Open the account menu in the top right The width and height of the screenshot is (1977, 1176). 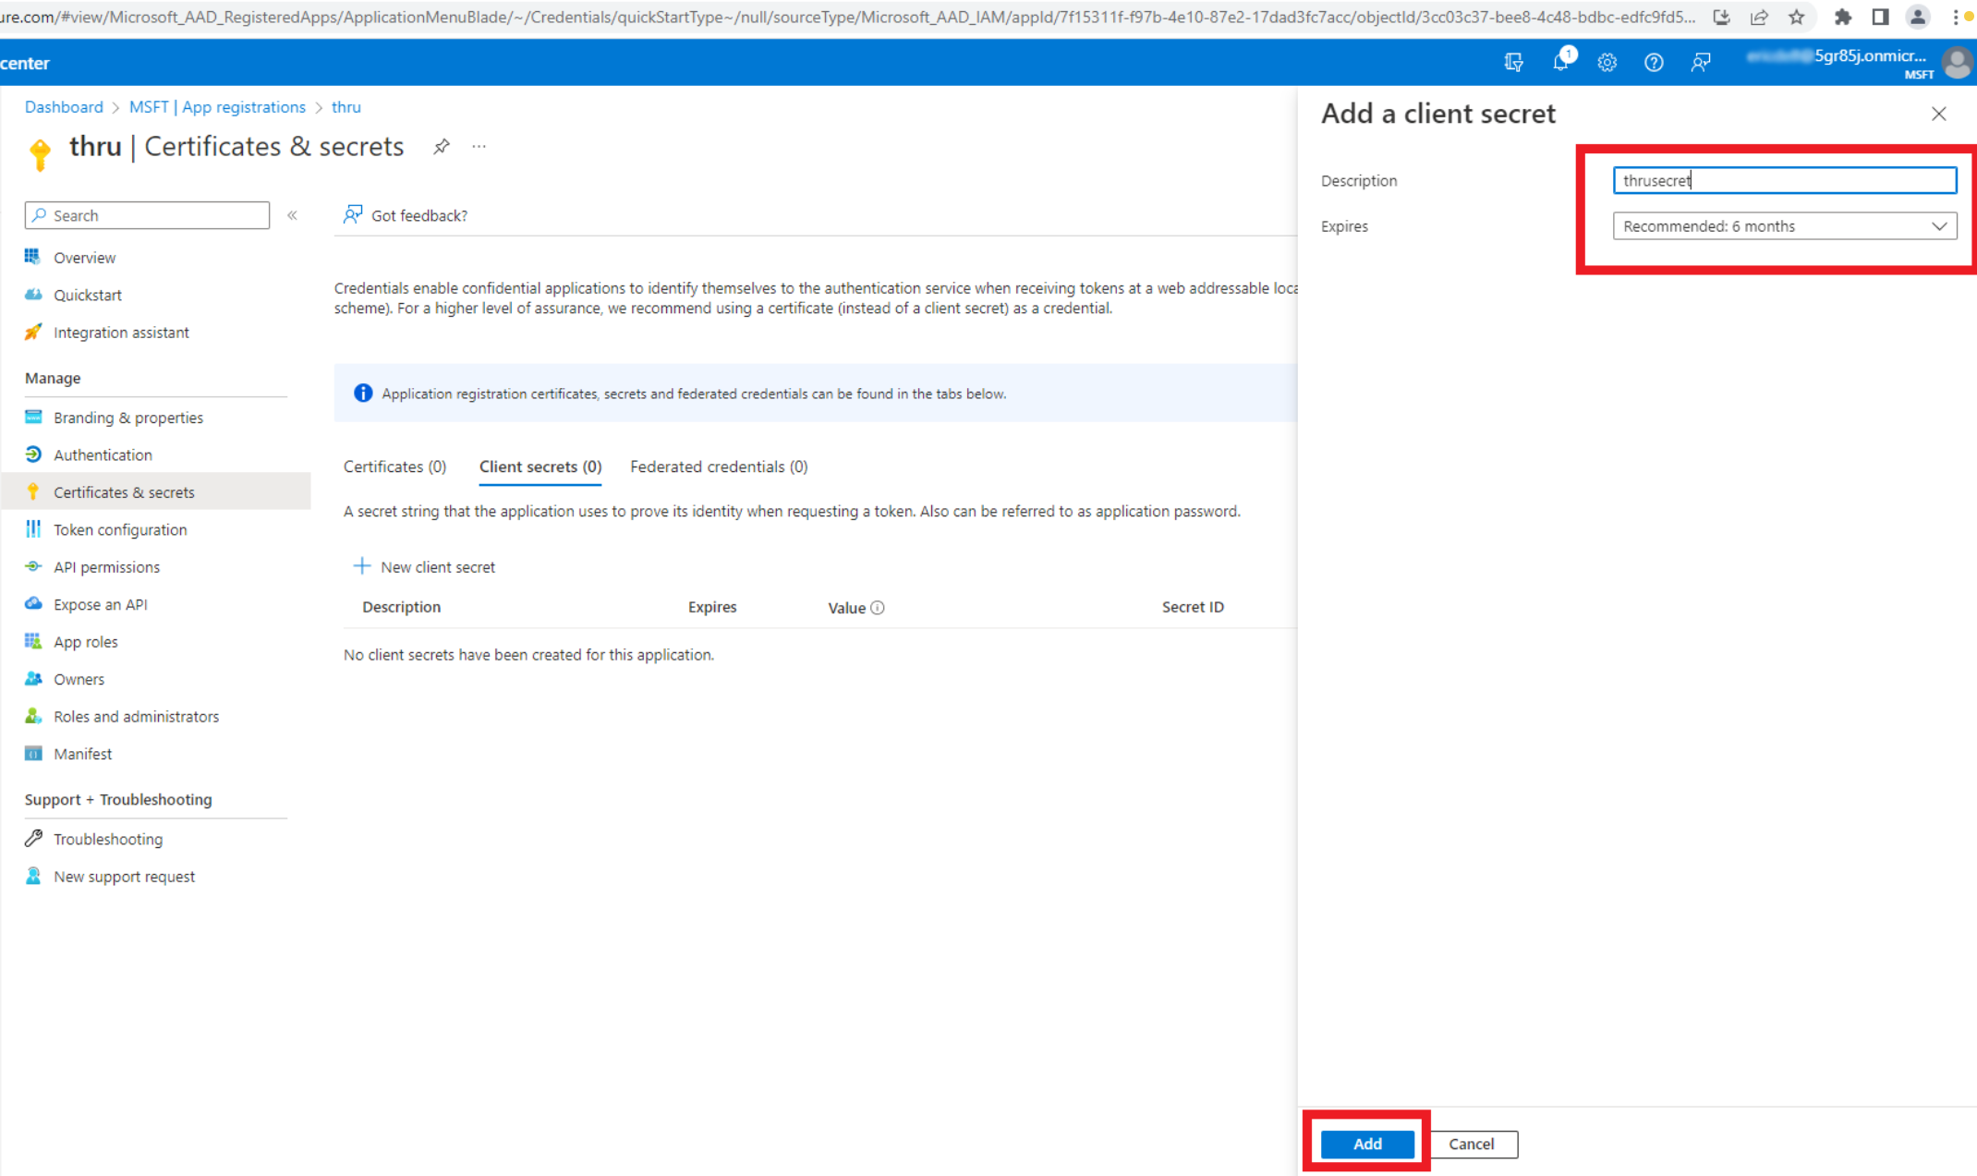point(1956,62)
